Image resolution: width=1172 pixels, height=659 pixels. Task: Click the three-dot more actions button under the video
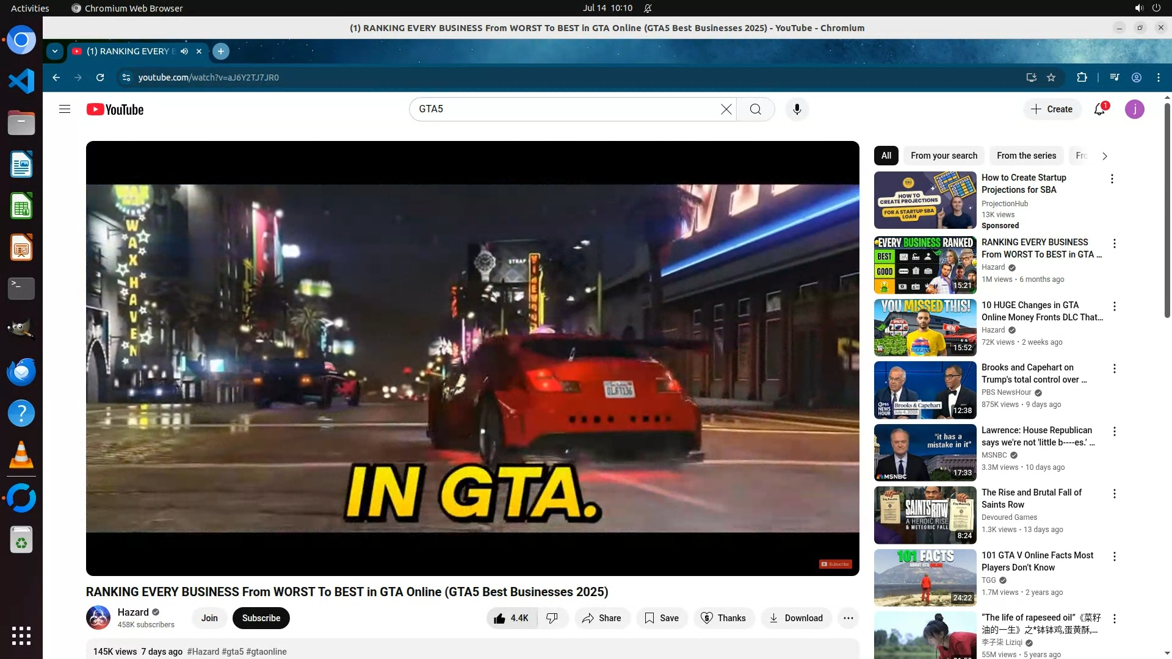pos(848,618)
